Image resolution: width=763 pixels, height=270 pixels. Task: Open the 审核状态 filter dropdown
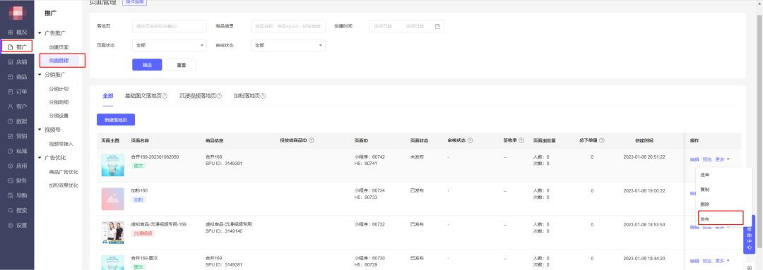coord(288,45)
